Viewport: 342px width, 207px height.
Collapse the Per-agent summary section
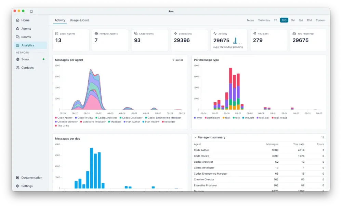(x=195, y=137)
